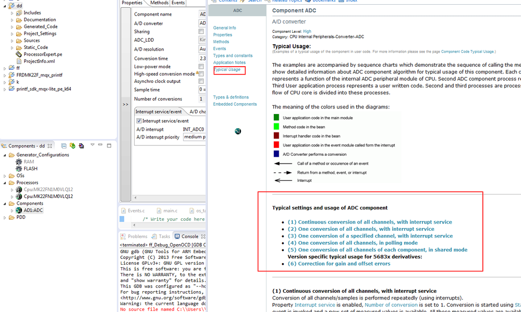Viewport: 521px width, 312px height.
Task: Click the ProjectInfo.xml file icon
Action: (19, 61)
